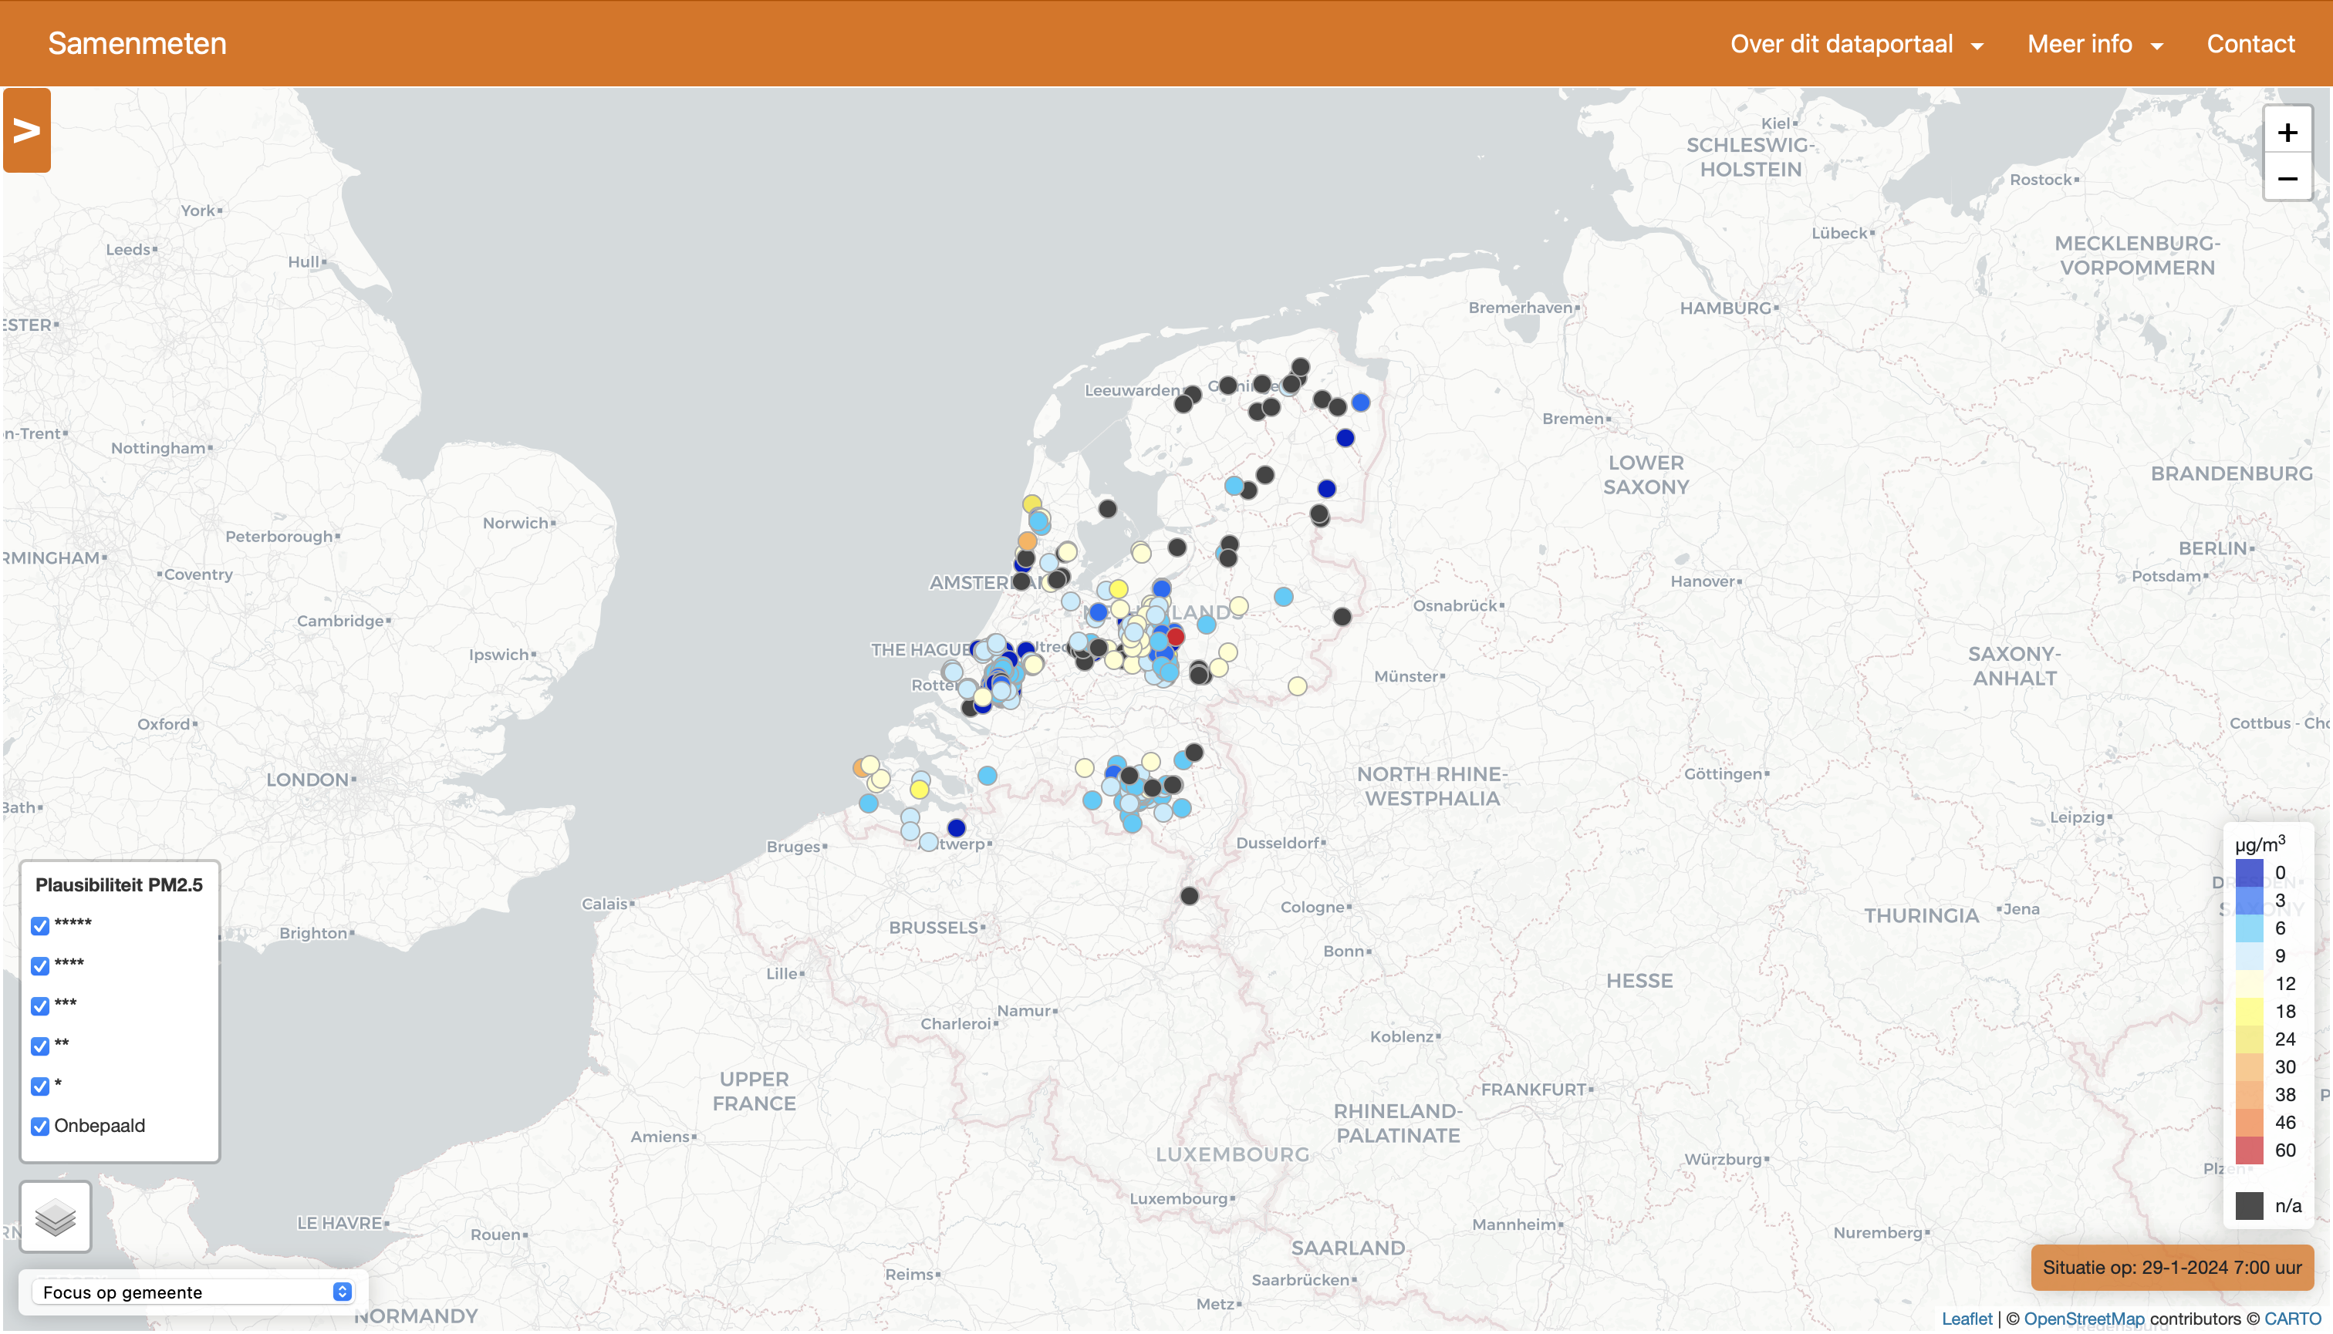Click the Samenmeten brand title
Image resolution: width=2333 pixels, height=1334 pixels.
[x=137, y=44]
